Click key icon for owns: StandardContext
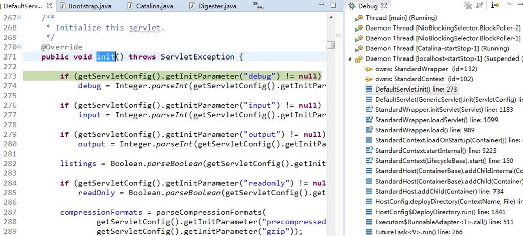 click(369, 79)
